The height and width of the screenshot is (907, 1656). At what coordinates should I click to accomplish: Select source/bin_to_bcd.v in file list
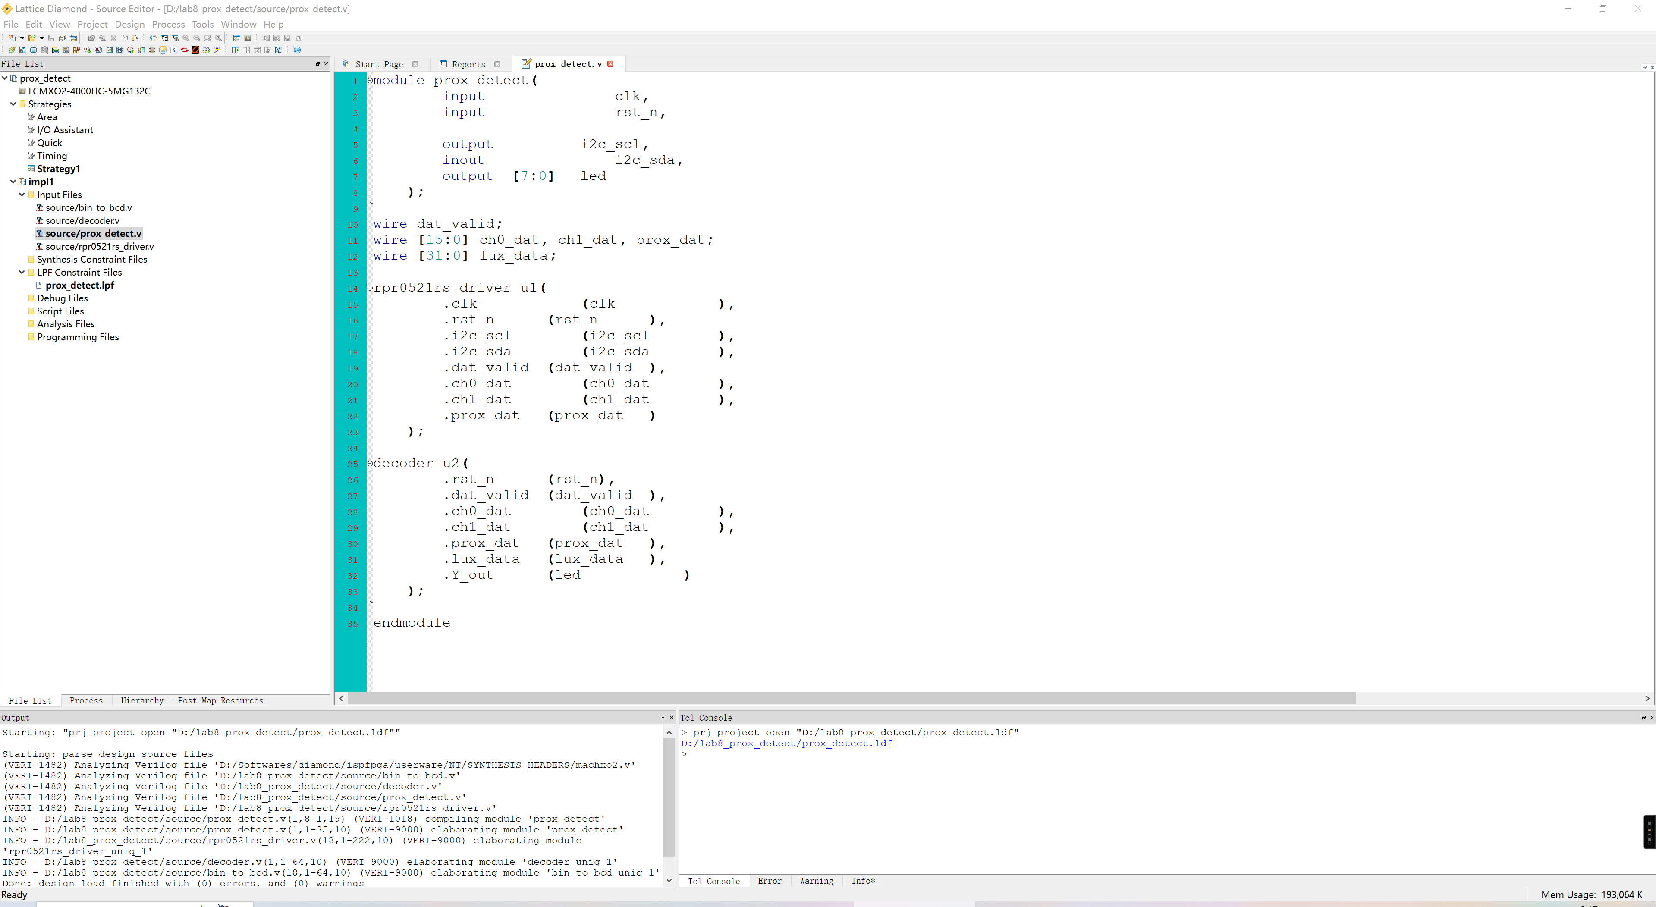click(89, 207)
